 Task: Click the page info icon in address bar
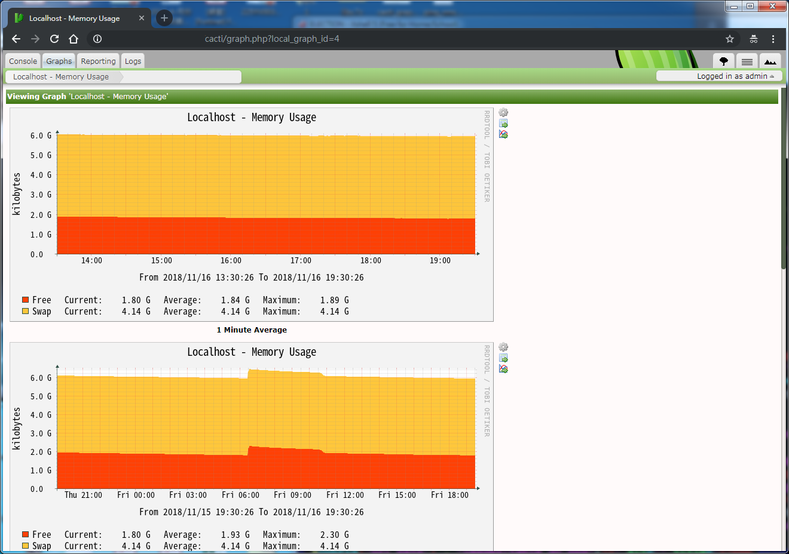pyautogui.click(x=97, y=39)
